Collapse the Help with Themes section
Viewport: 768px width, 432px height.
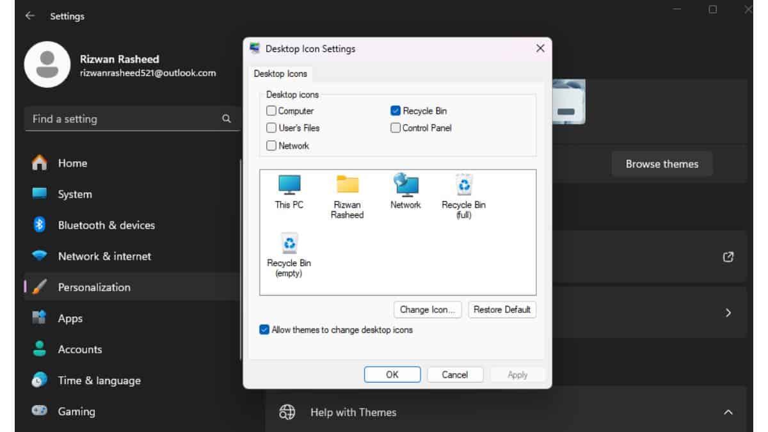728,412
